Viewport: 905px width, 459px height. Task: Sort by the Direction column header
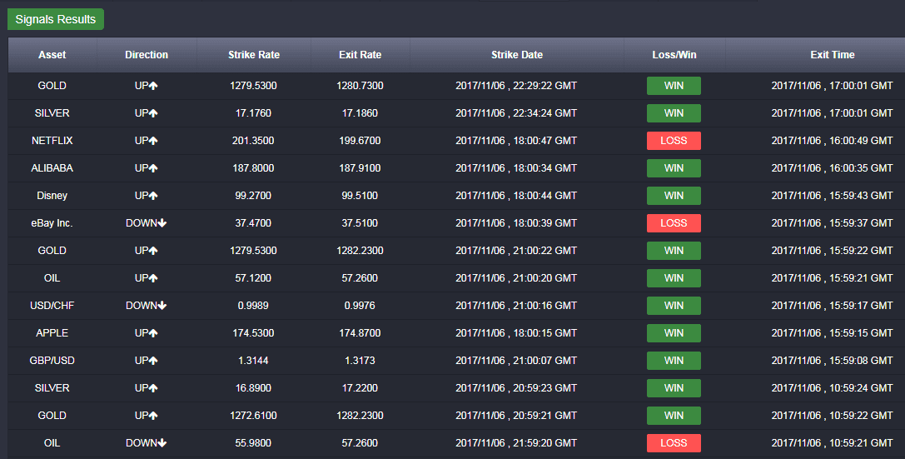[147, 55]
